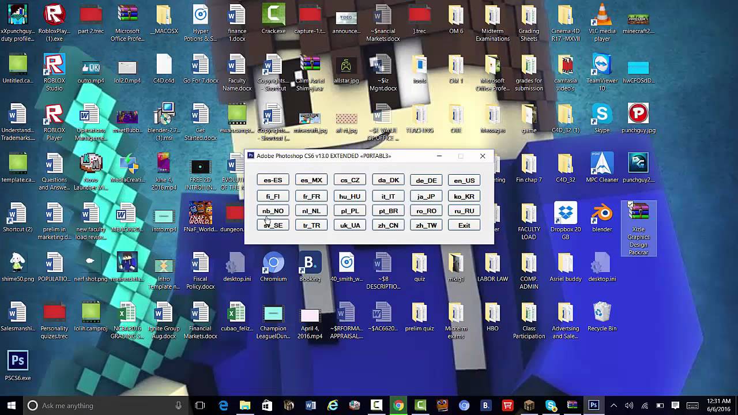Open the Ignite Group Aug.docx document
738x415 pixels.
point(164,320)
